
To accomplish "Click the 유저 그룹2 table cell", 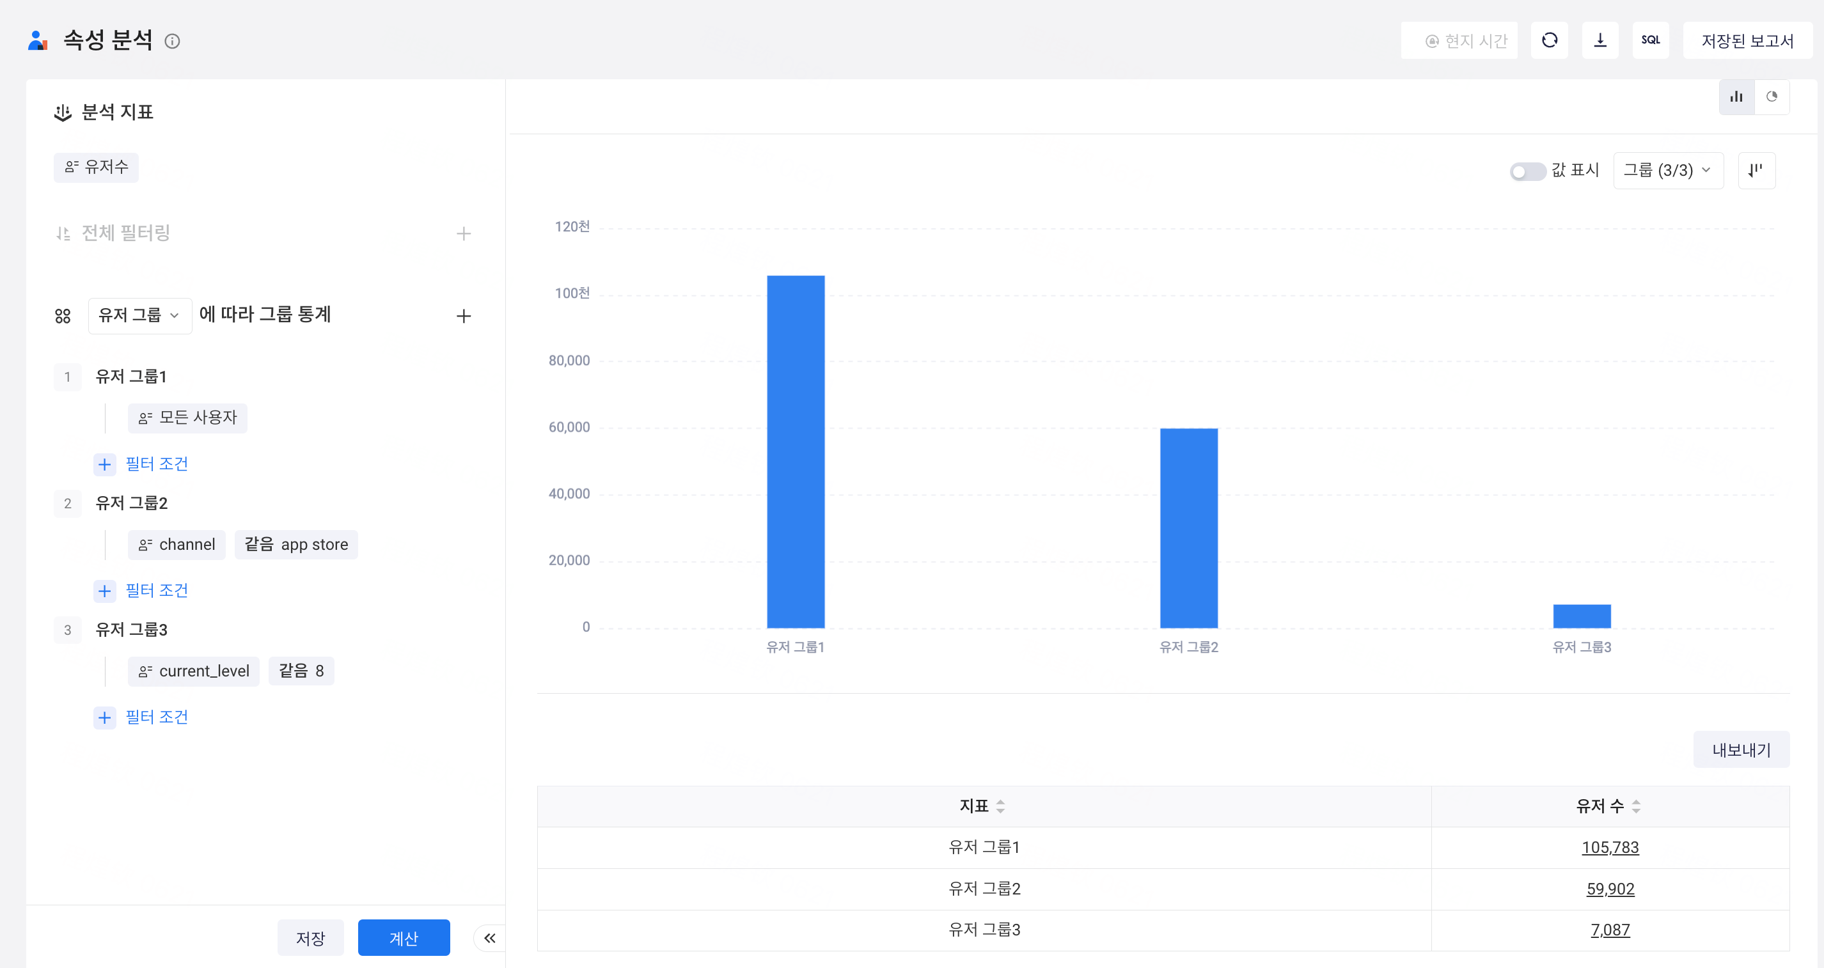I will click(x=984, y=889).
